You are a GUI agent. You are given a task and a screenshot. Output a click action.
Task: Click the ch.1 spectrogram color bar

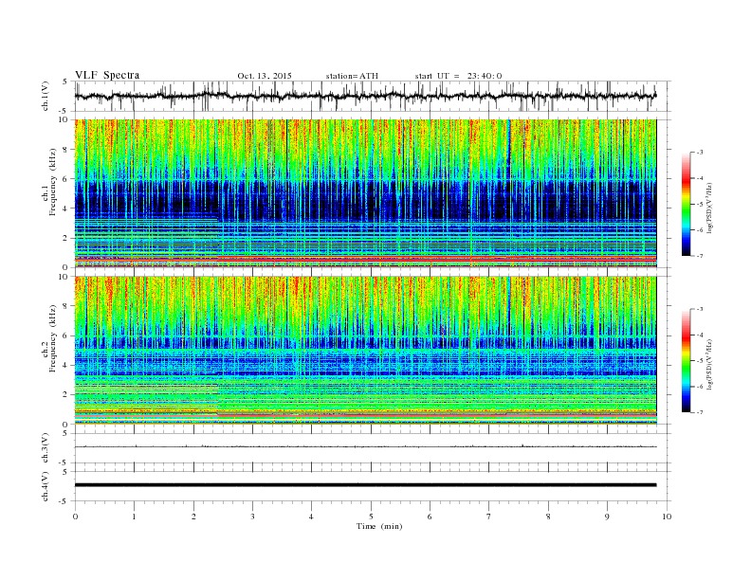coord(686,204)
